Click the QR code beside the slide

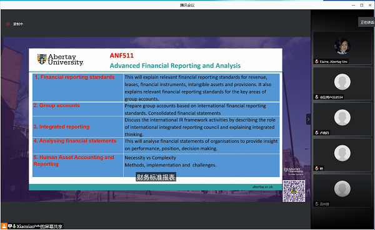click(294, 191)
